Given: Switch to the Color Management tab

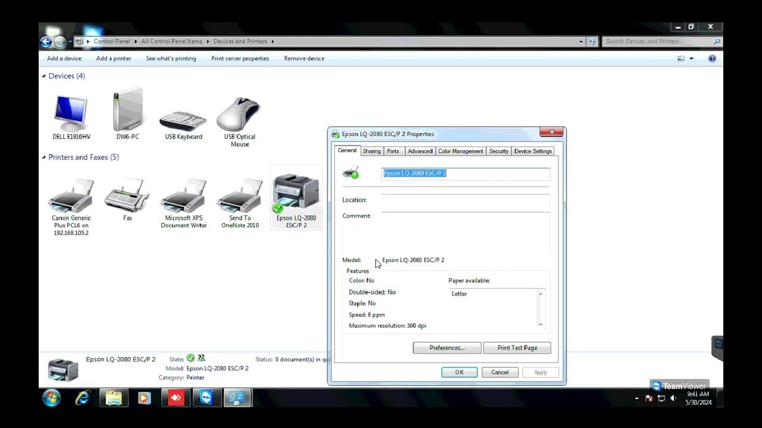Looking at the screenshot, I should tap(461, 151).
